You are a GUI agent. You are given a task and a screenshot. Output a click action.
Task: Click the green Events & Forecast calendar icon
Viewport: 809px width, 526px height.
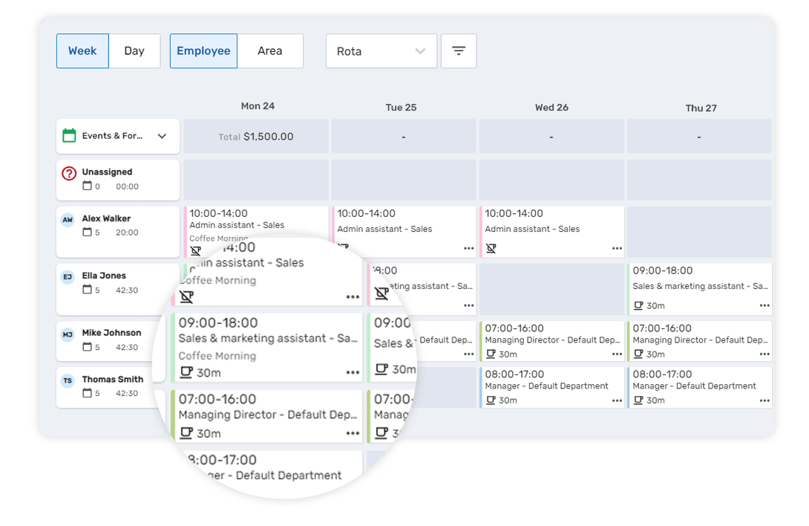[68, 136]
